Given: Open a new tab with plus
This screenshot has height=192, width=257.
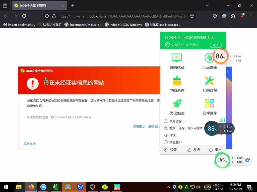Looking at the screenshot, I should (73, 6).
